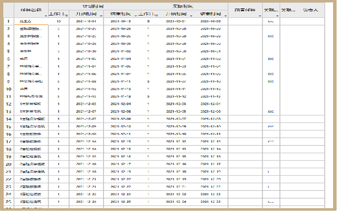
Task: Select row number 5 header
Action: tap(8, 51)
